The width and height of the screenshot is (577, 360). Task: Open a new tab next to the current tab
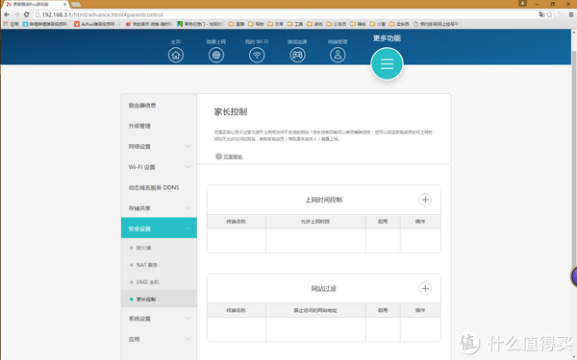click(x=75, y=4)
